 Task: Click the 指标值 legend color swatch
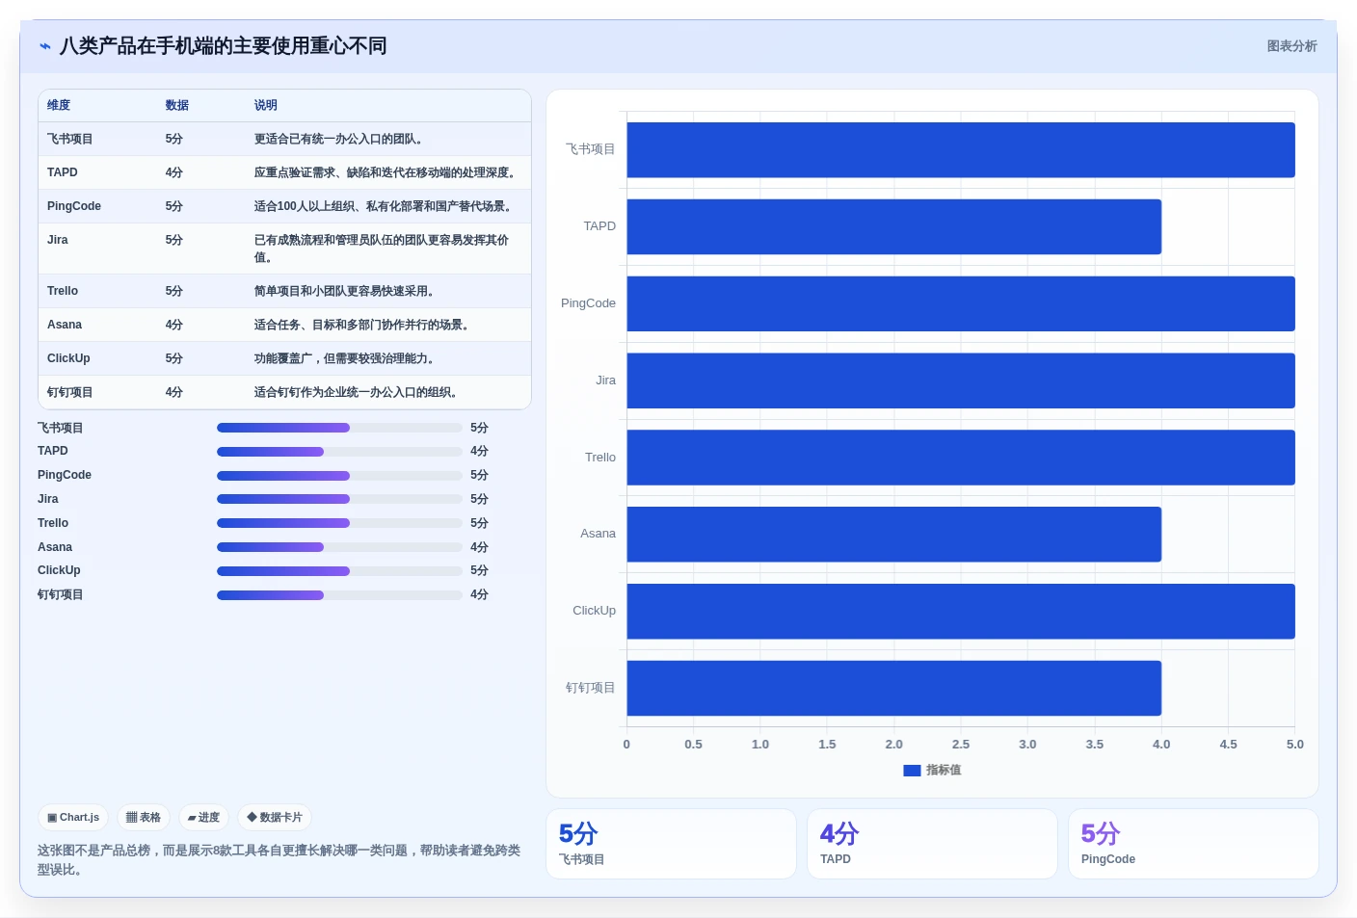click(x=912, y=771)
